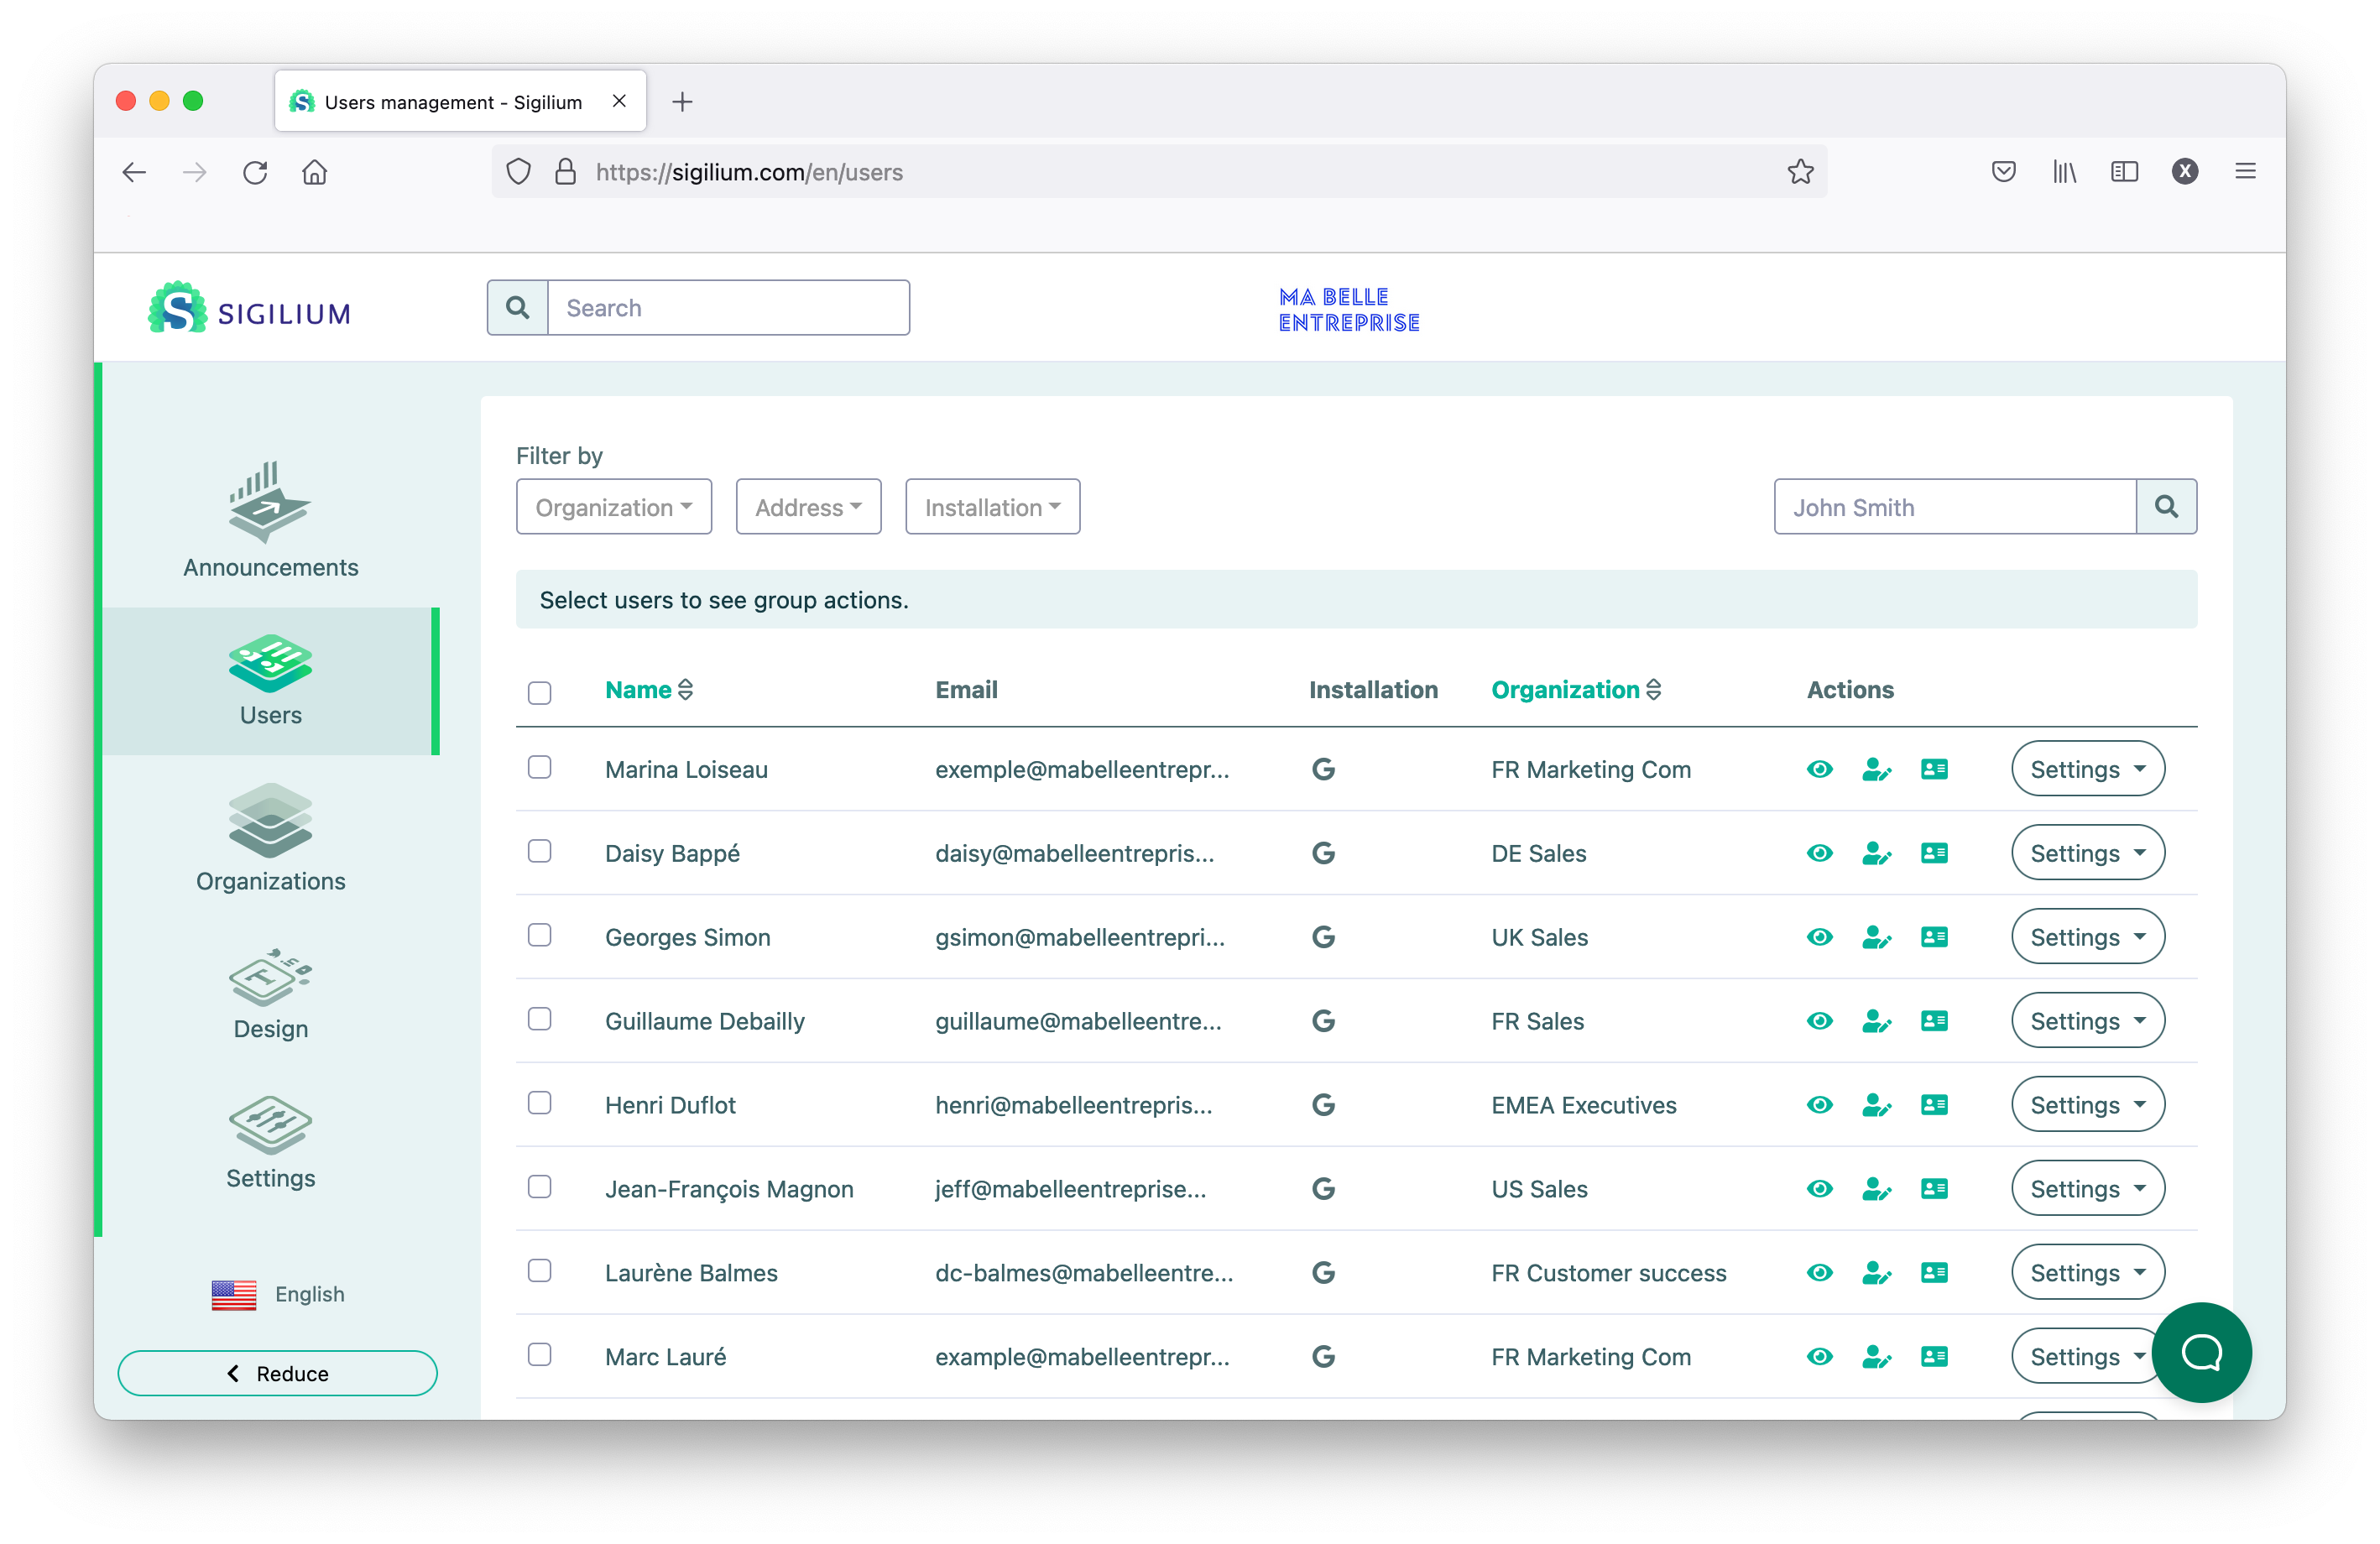Click Google installation icon for Henri Duflot

[1323, 1105]
